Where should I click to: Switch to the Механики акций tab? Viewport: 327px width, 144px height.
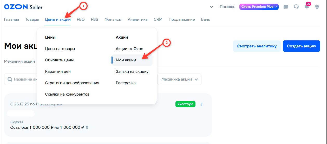19,61
